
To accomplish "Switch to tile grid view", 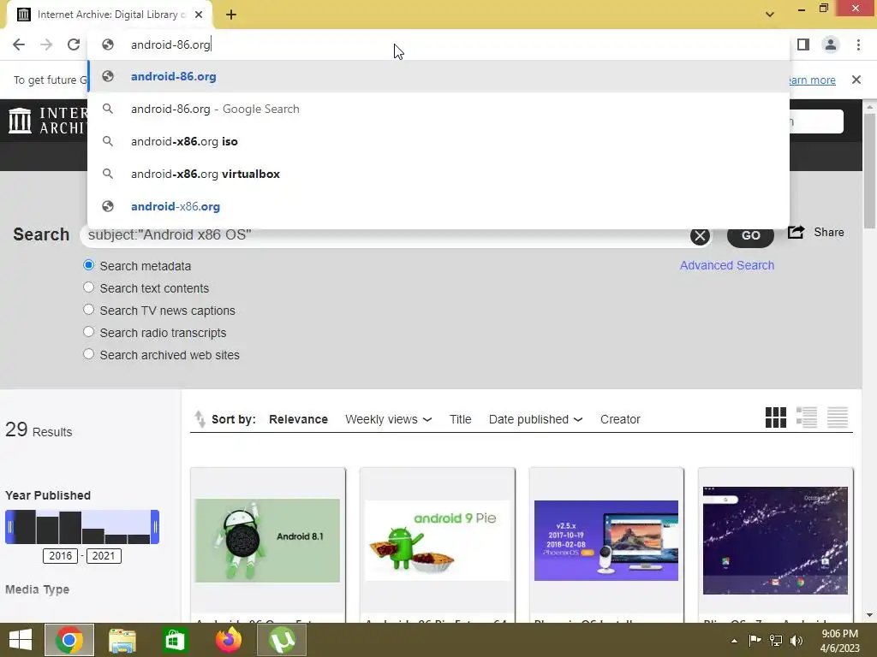I will [776, 417].
